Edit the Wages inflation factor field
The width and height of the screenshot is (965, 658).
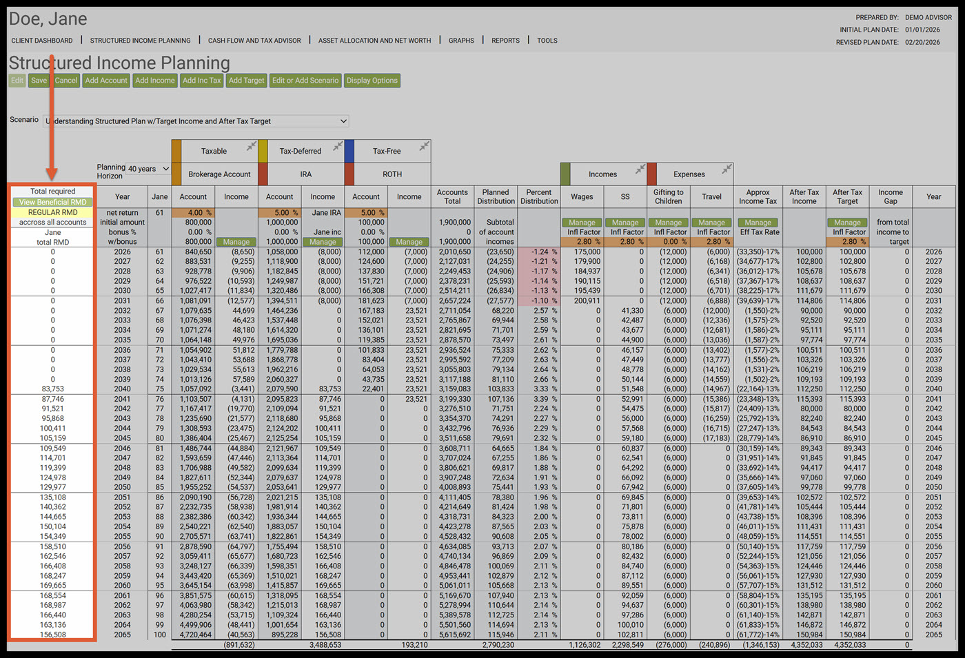click(x=582, y=242)
